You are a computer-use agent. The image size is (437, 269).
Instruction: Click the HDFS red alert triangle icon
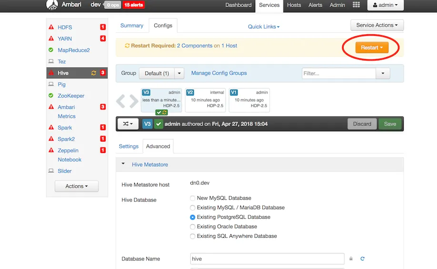[51, 27]
